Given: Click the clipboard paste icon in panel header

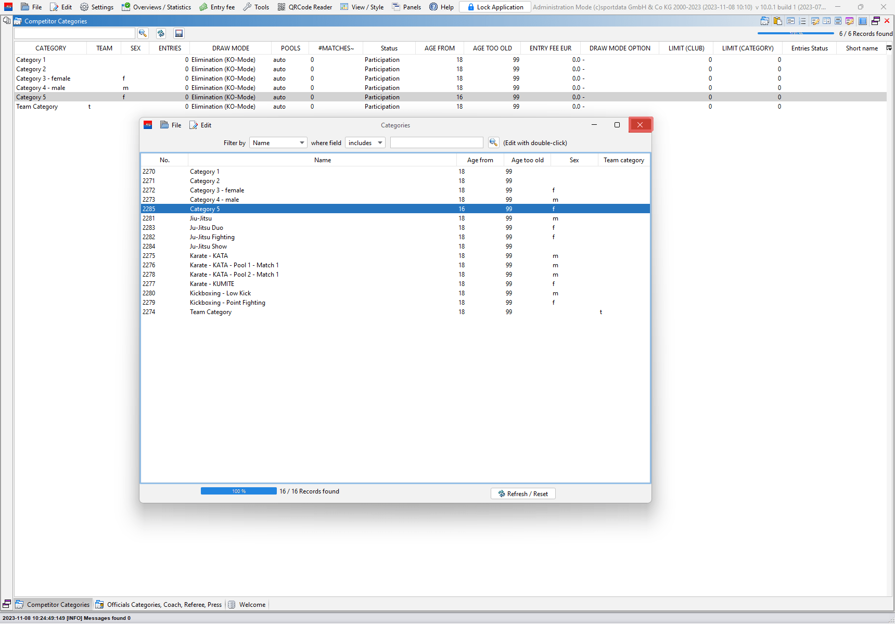Looking at the screenshot, I should coord(778,21).
